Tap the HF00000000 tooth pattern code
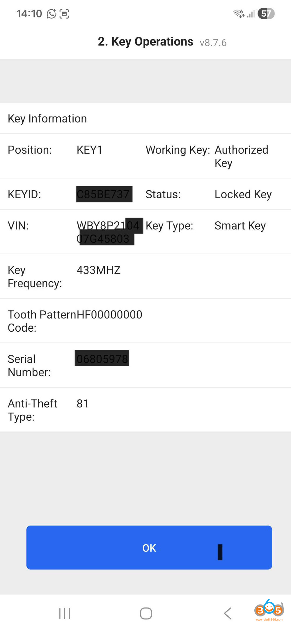 pyautogui.click(x=109, y=314)
